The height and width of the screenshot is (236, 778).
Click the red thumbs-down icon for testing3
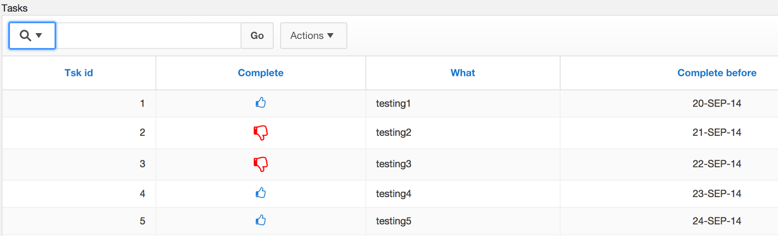[261, 164]
